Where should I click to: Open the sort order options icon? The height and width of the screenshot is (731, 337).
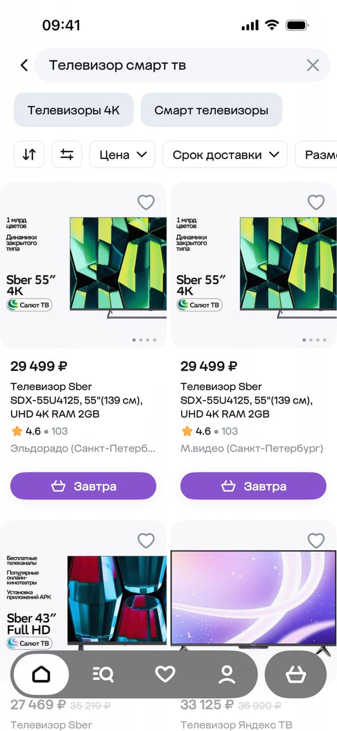coord(29,154)
